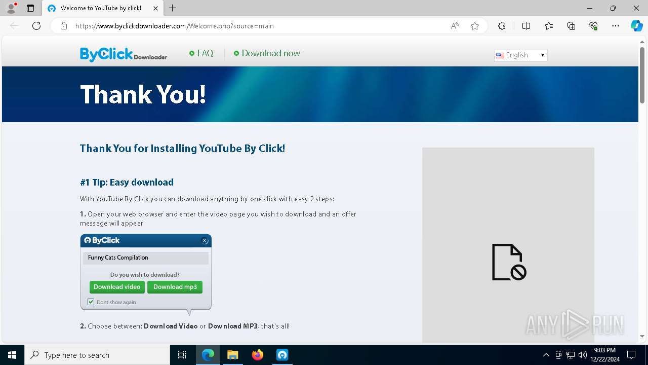Image resolution: width=648 pixels, height=365 pixels.
Task: Click the network tray icon
Action: click(571, 355)
